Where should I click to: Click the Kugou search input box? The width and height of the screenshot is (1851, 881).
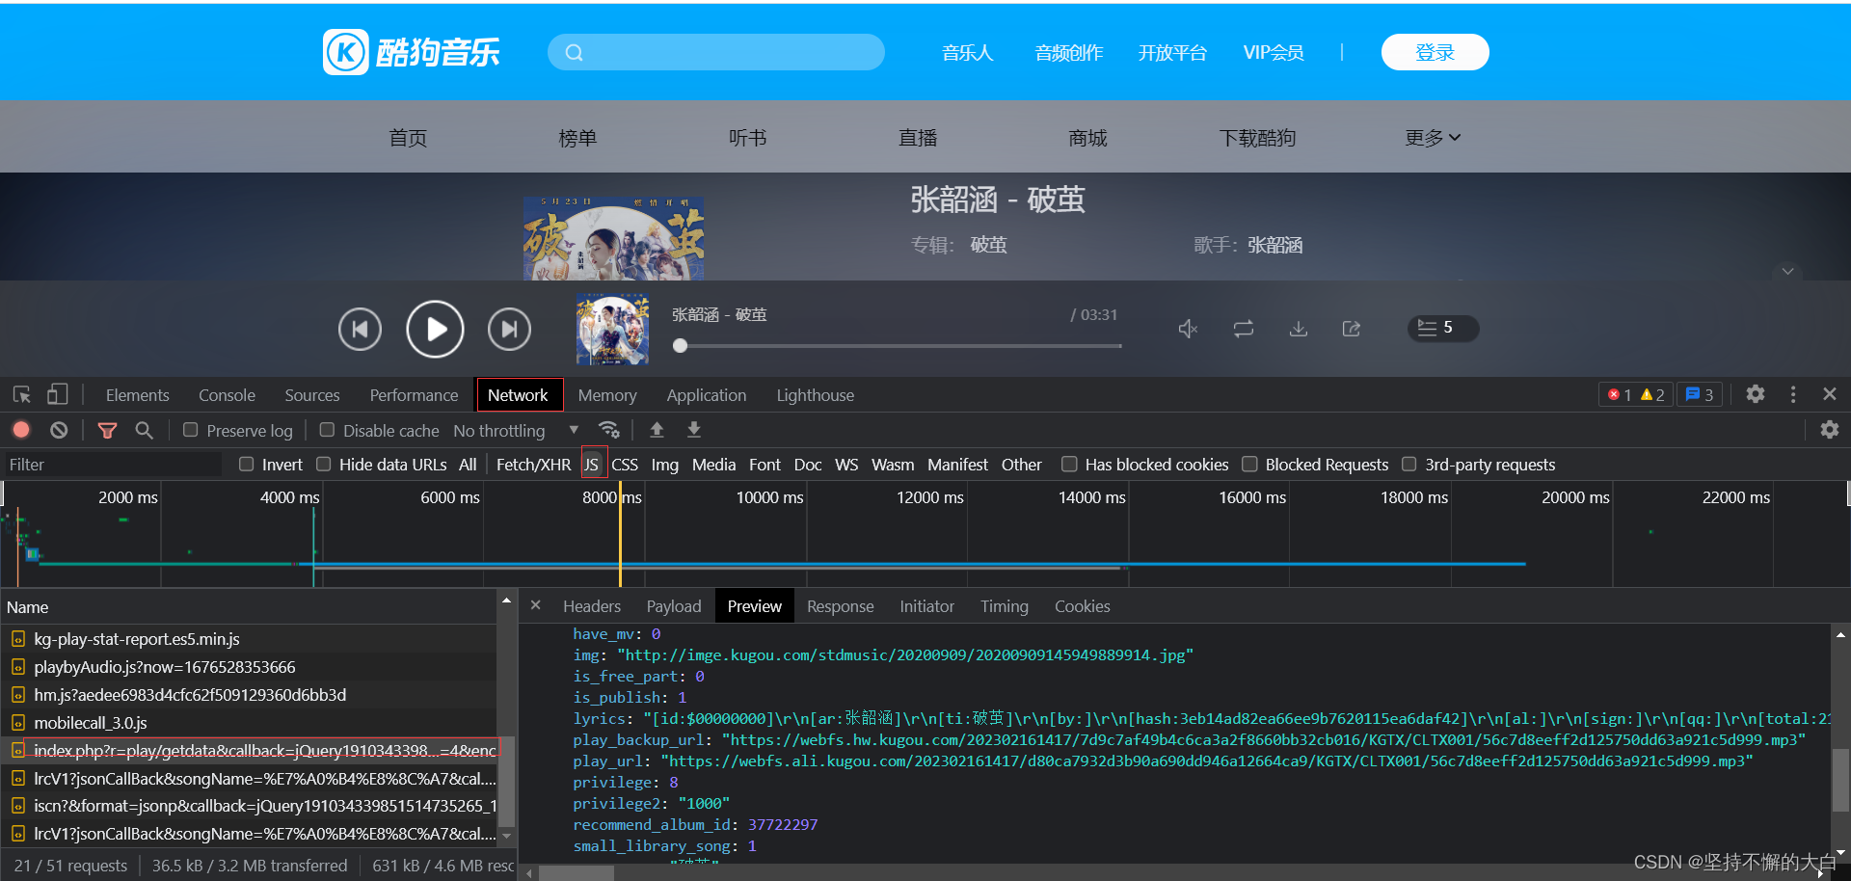click(x=716, y=52)
